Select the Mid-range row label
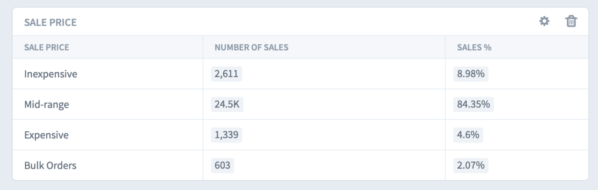Viewport: 598px width, 190px height. [x=47, y=105]
